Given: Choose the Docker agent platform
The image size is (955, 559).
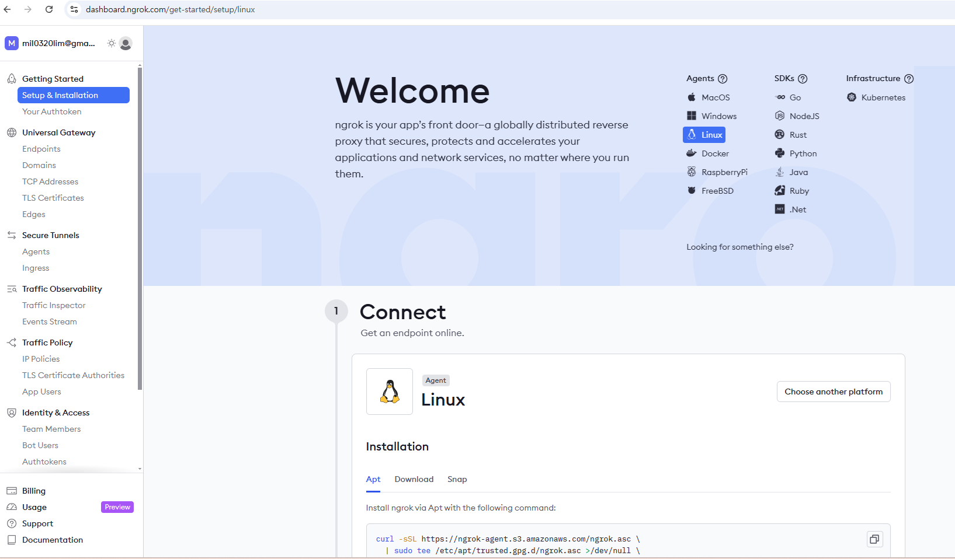Looking at the screenshot, I should pos(708,153).
